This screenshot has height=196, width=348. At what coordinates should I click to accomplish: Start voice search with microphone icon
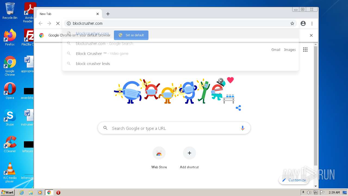[x=243, y=128]
